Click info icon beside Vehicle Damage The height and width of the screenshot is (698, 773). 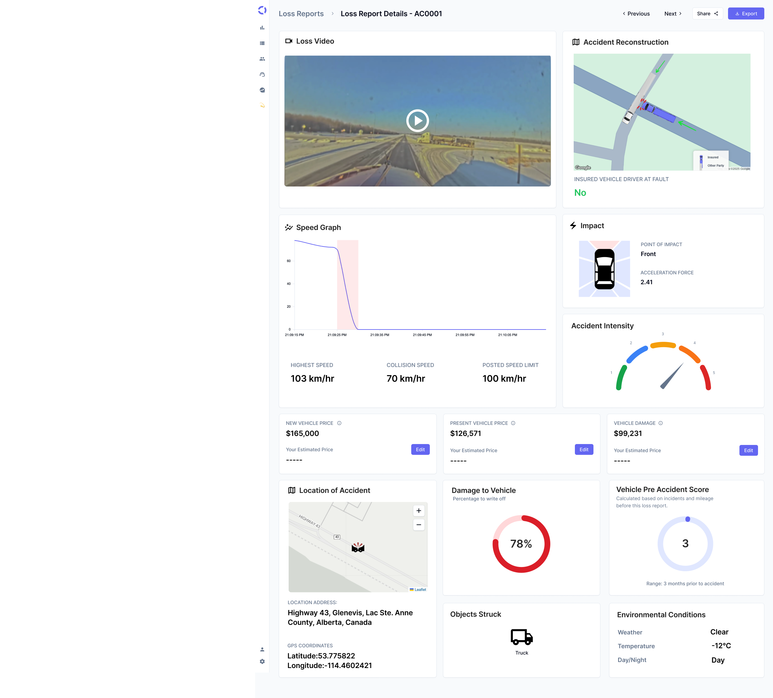pos(661,423)
